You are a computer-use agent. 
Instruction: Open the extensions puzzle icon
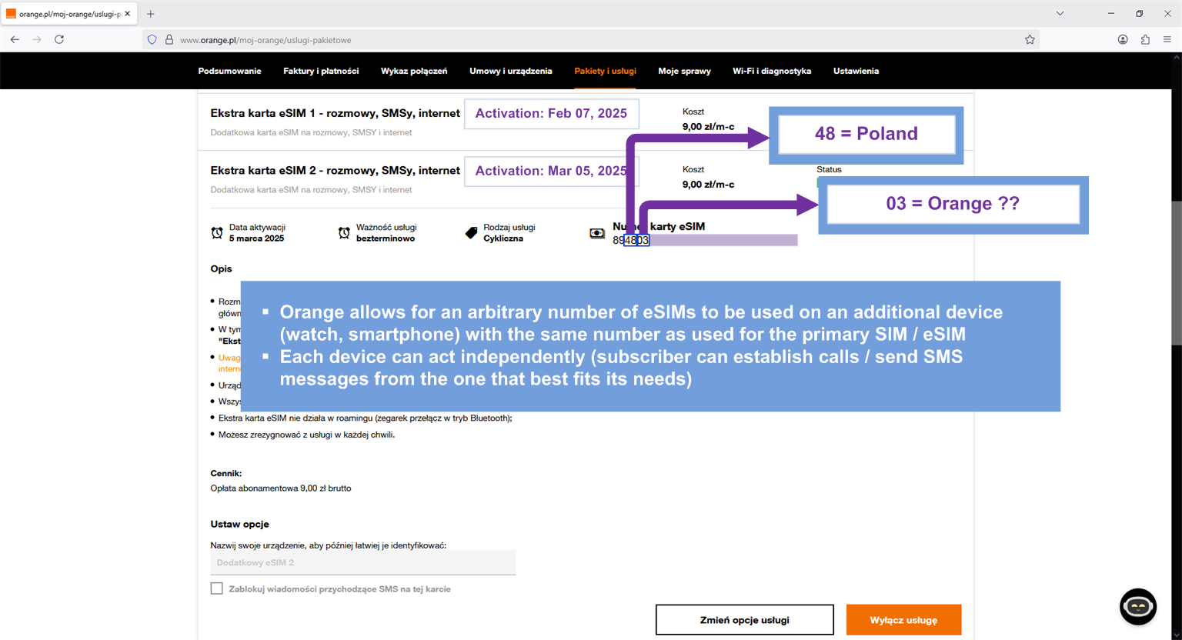1145,39
